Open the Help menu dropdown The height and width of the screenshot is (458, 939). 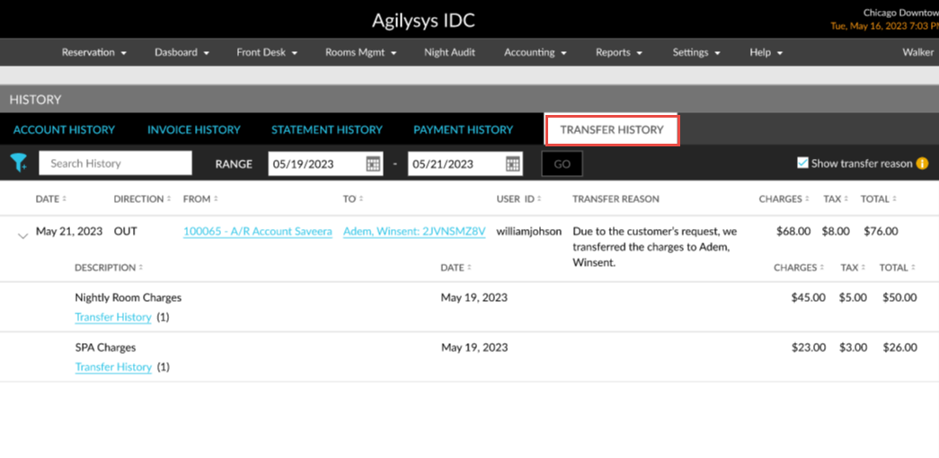[766, 53]
